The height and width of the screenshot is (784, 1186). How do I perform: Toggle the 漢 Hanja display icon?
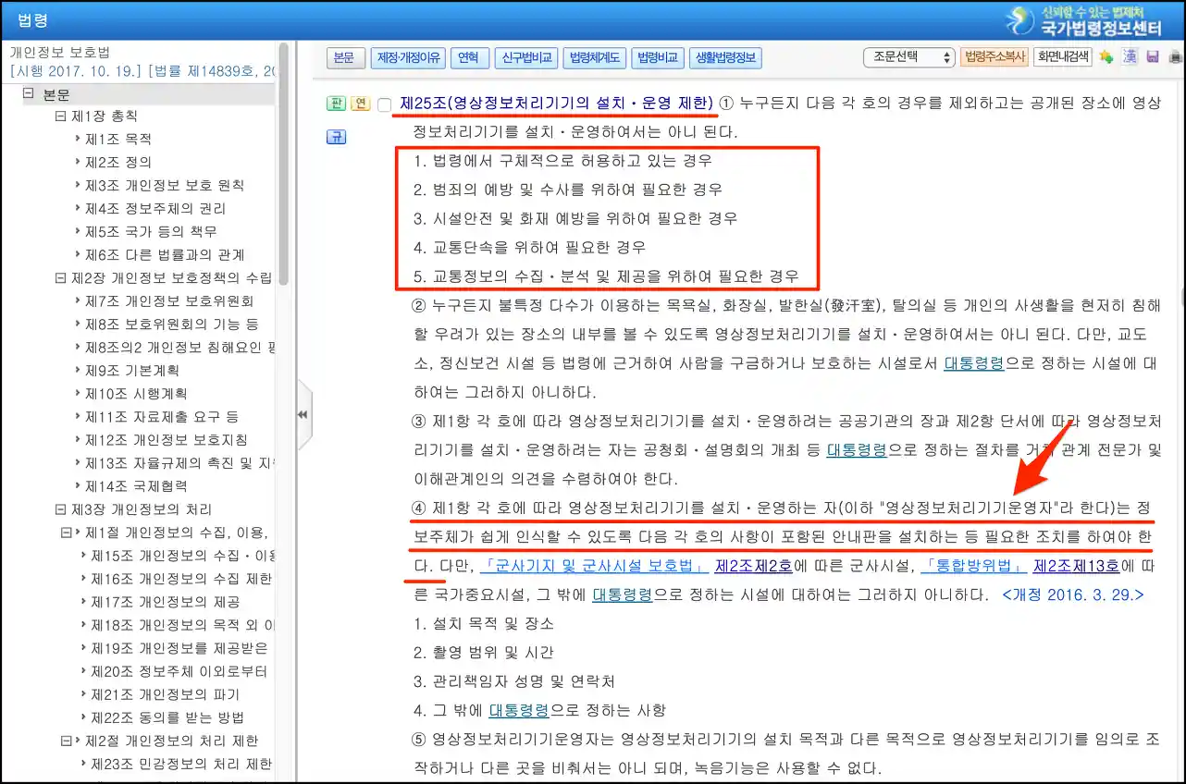1130,57
